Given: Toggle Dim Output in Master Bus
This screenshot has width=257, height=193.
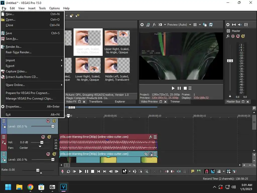Looking at the screenshot, I should pos(240,25).
